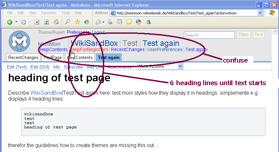The height and width of the screenshot is (152, 279).
Task: Click the Preferences link
Action: (x=78, y=32)
